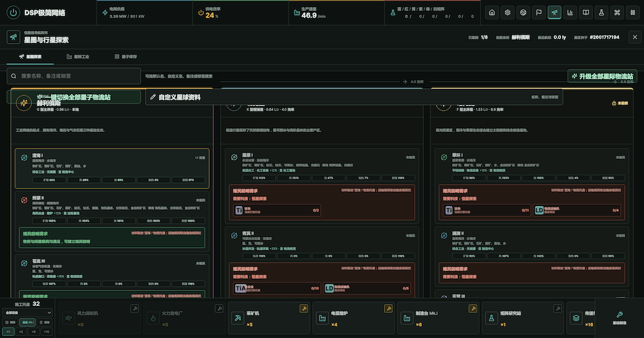Select the ×2 build multiplier
This screenshot has height=338, width=644.
[21, 332]
